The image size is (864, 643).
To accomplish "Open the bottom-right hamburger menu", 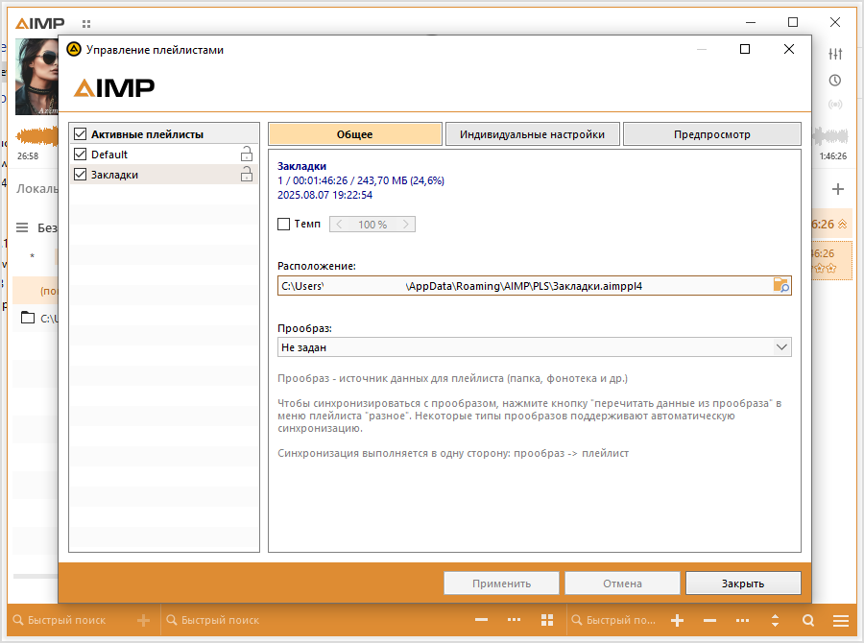I will pos(841,620).
